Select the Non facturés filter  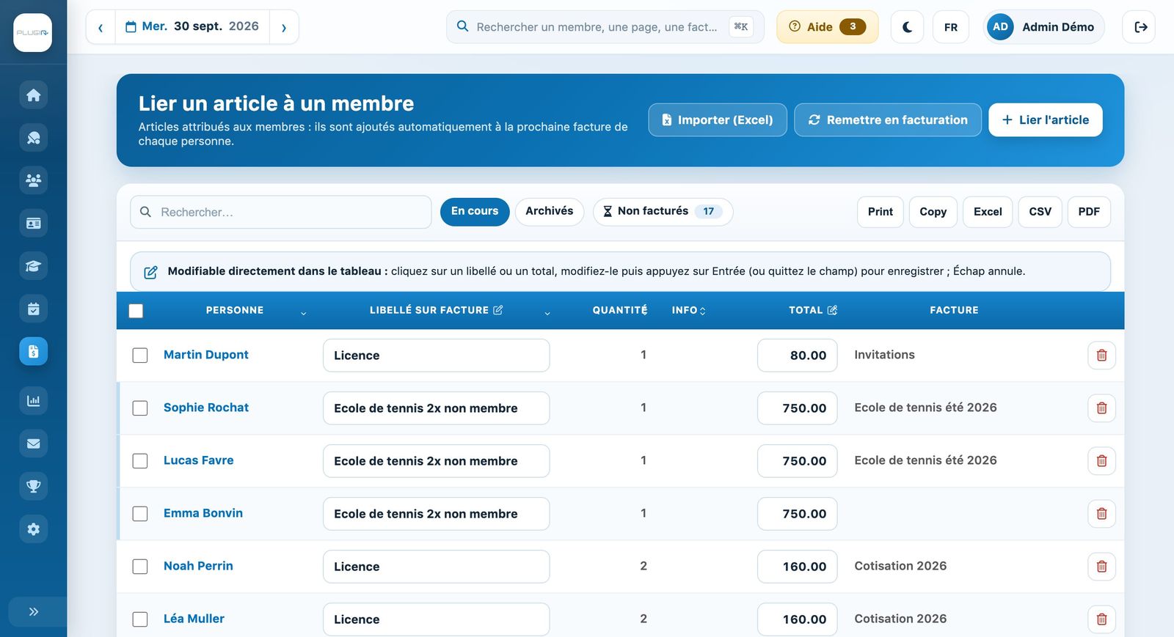pyautogui.click(x=663, y=211)
